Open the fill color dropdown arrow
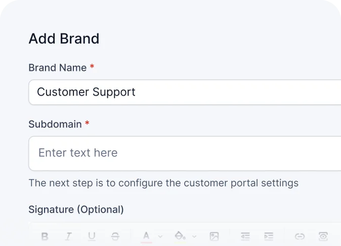The height and width of the screenshot is (246, 341). coord(194,236)
